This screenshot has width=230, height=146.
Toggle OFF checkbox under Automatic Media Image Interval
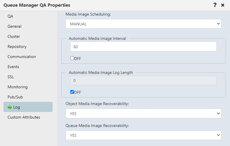point(72,58)
